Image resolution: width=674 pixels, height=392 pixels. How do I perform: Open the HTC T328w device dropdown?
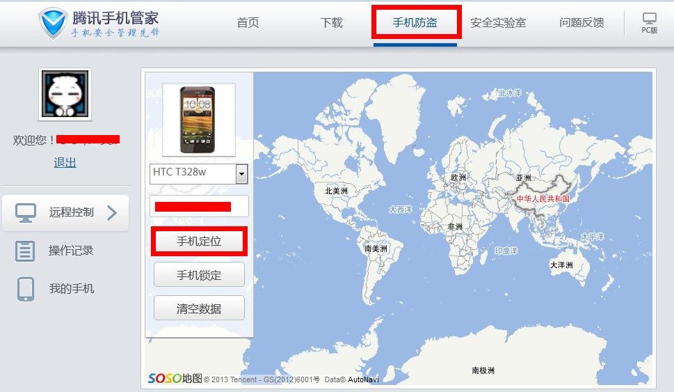pyautogui.click(x=241, y=174)
